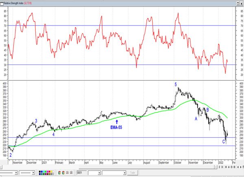244x177 pixels.
Task: Open the first line style dropdown
Action: click(x=16, y=173)
